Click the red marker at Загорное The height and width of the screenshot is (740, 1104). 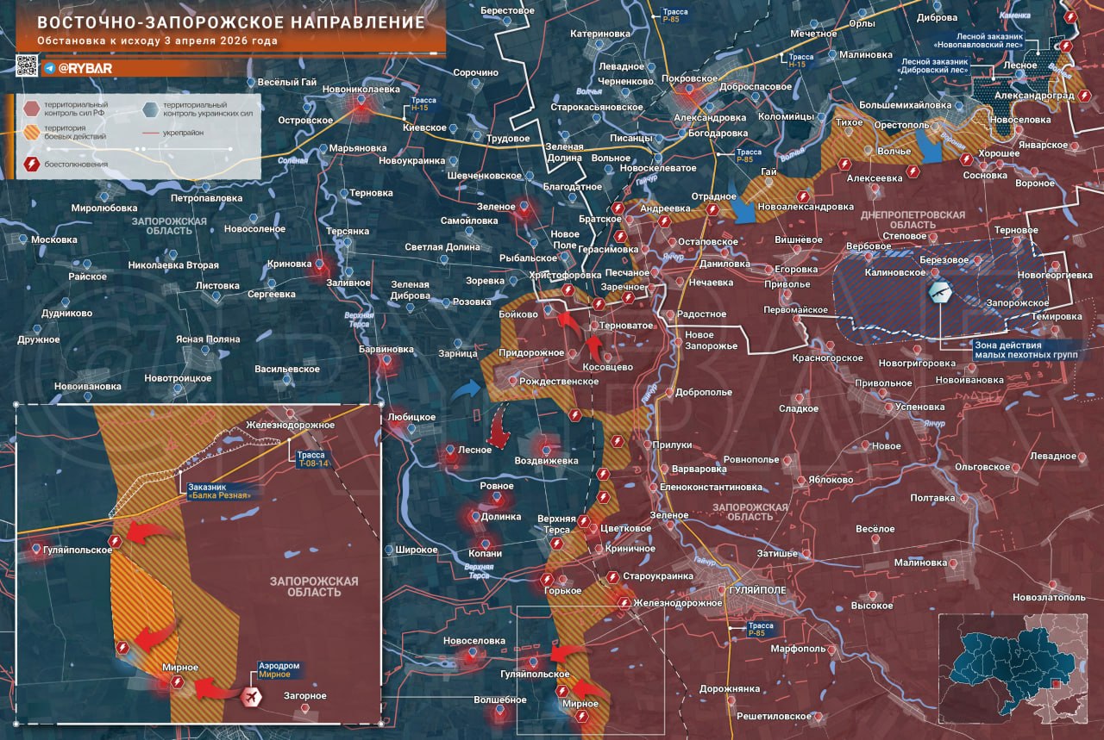point(305,708)
